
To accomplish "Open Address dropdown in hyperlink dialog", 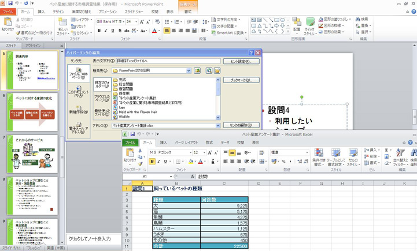I will (x=218, y=126).
